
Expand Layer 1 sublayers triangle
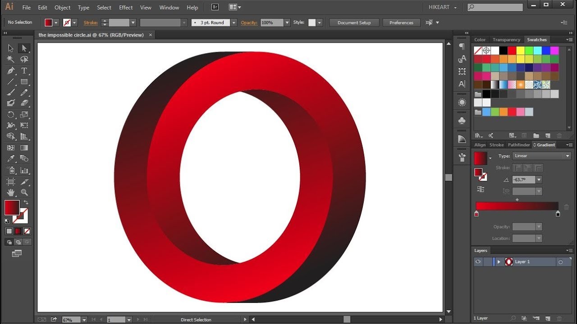[499, 261]
